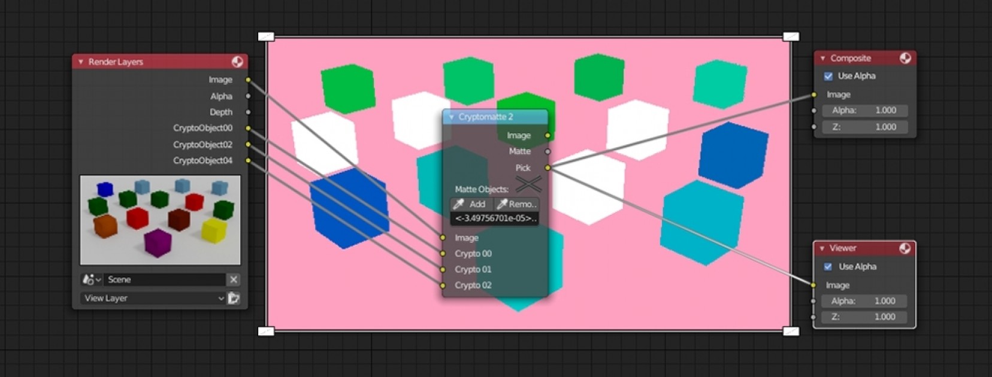992x377 pixels.
Task: Click Crypto 01 input socket
Action: tap(443, 269)
